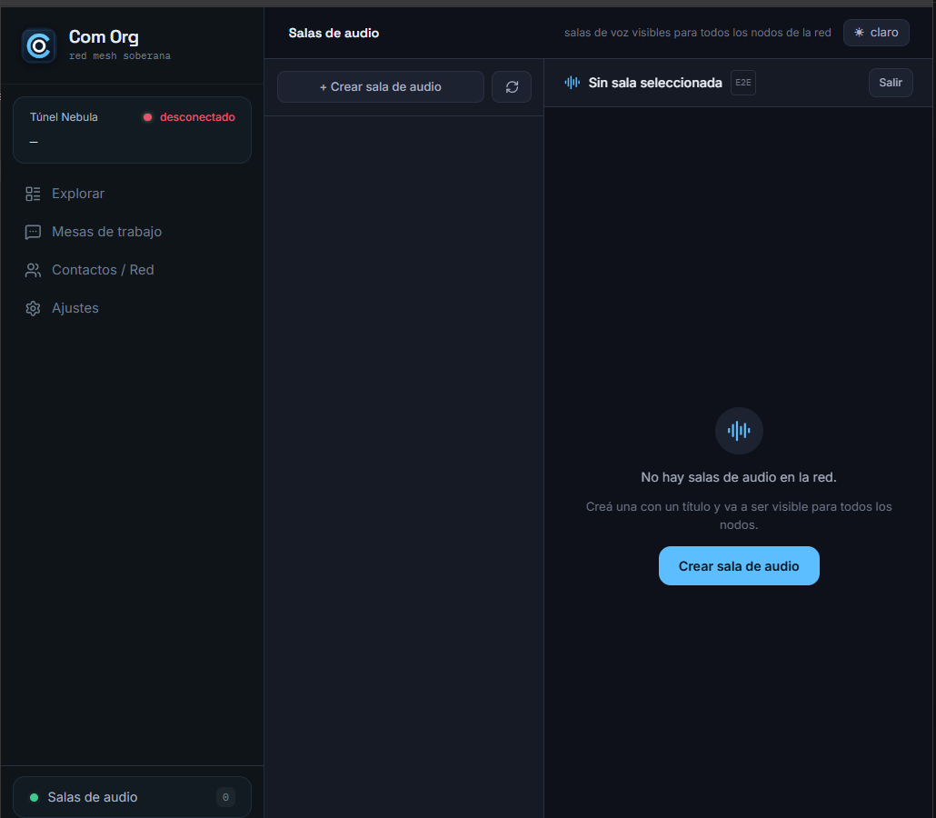Click the Túnel Nebula status card

(132, 130)
